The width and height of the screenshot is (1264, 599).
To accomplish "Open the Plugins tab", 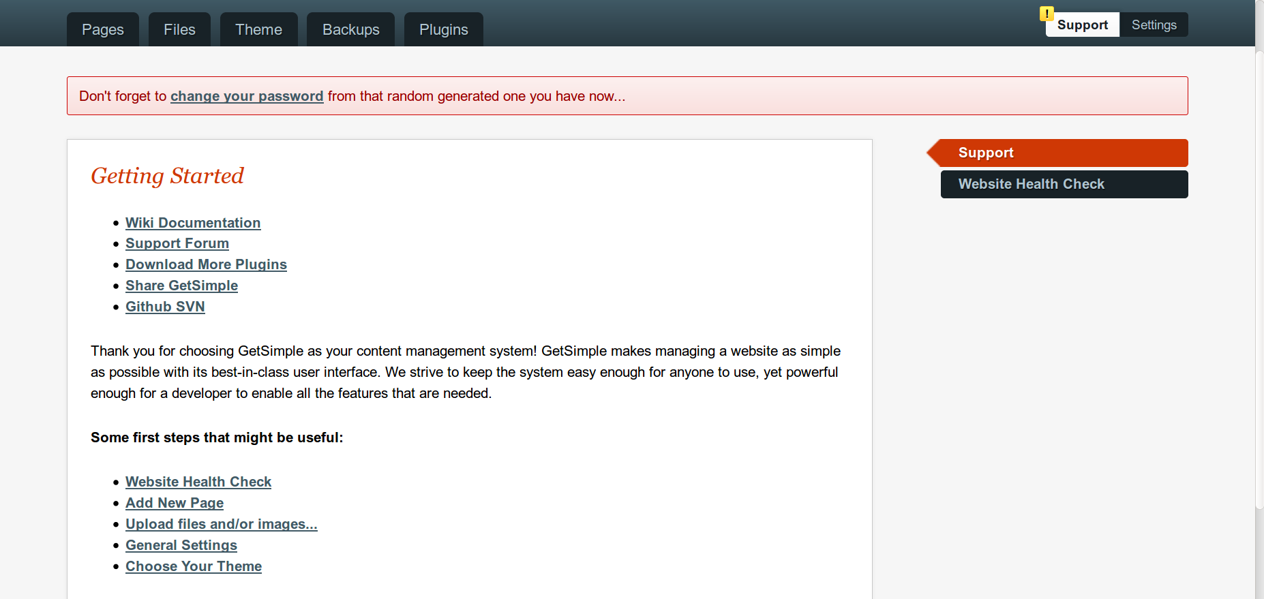I will [443, 29].
